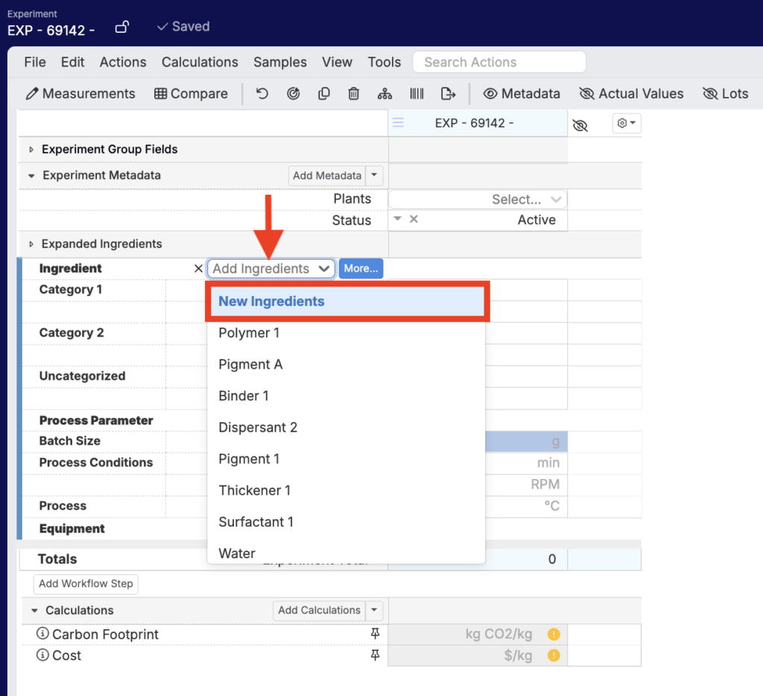
Task: Click the trash delete icon in toolbar
Action: click(354, 93)
